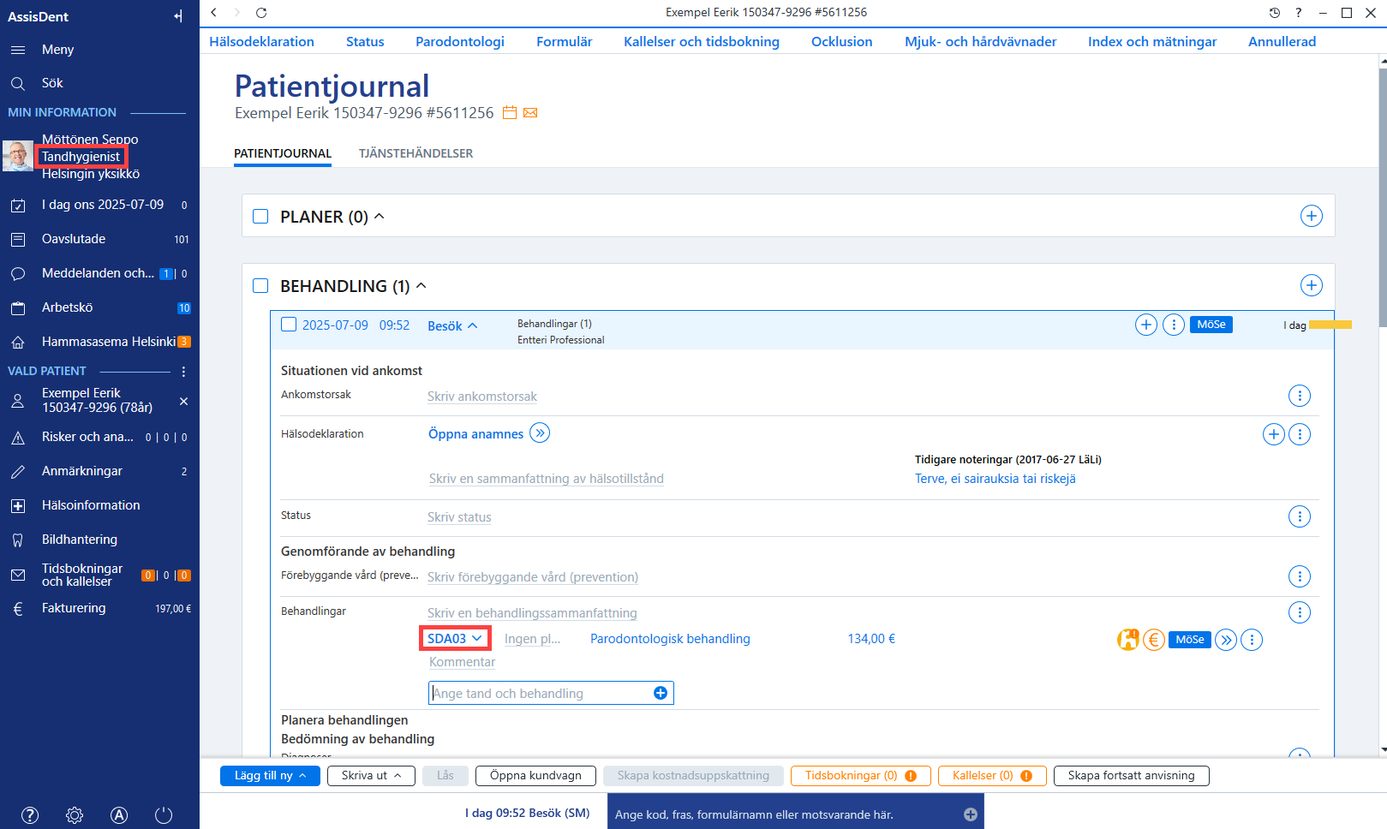Collapse the Besök visit expander
This screenshot has width=1387, height=829.
coord(452,326)
